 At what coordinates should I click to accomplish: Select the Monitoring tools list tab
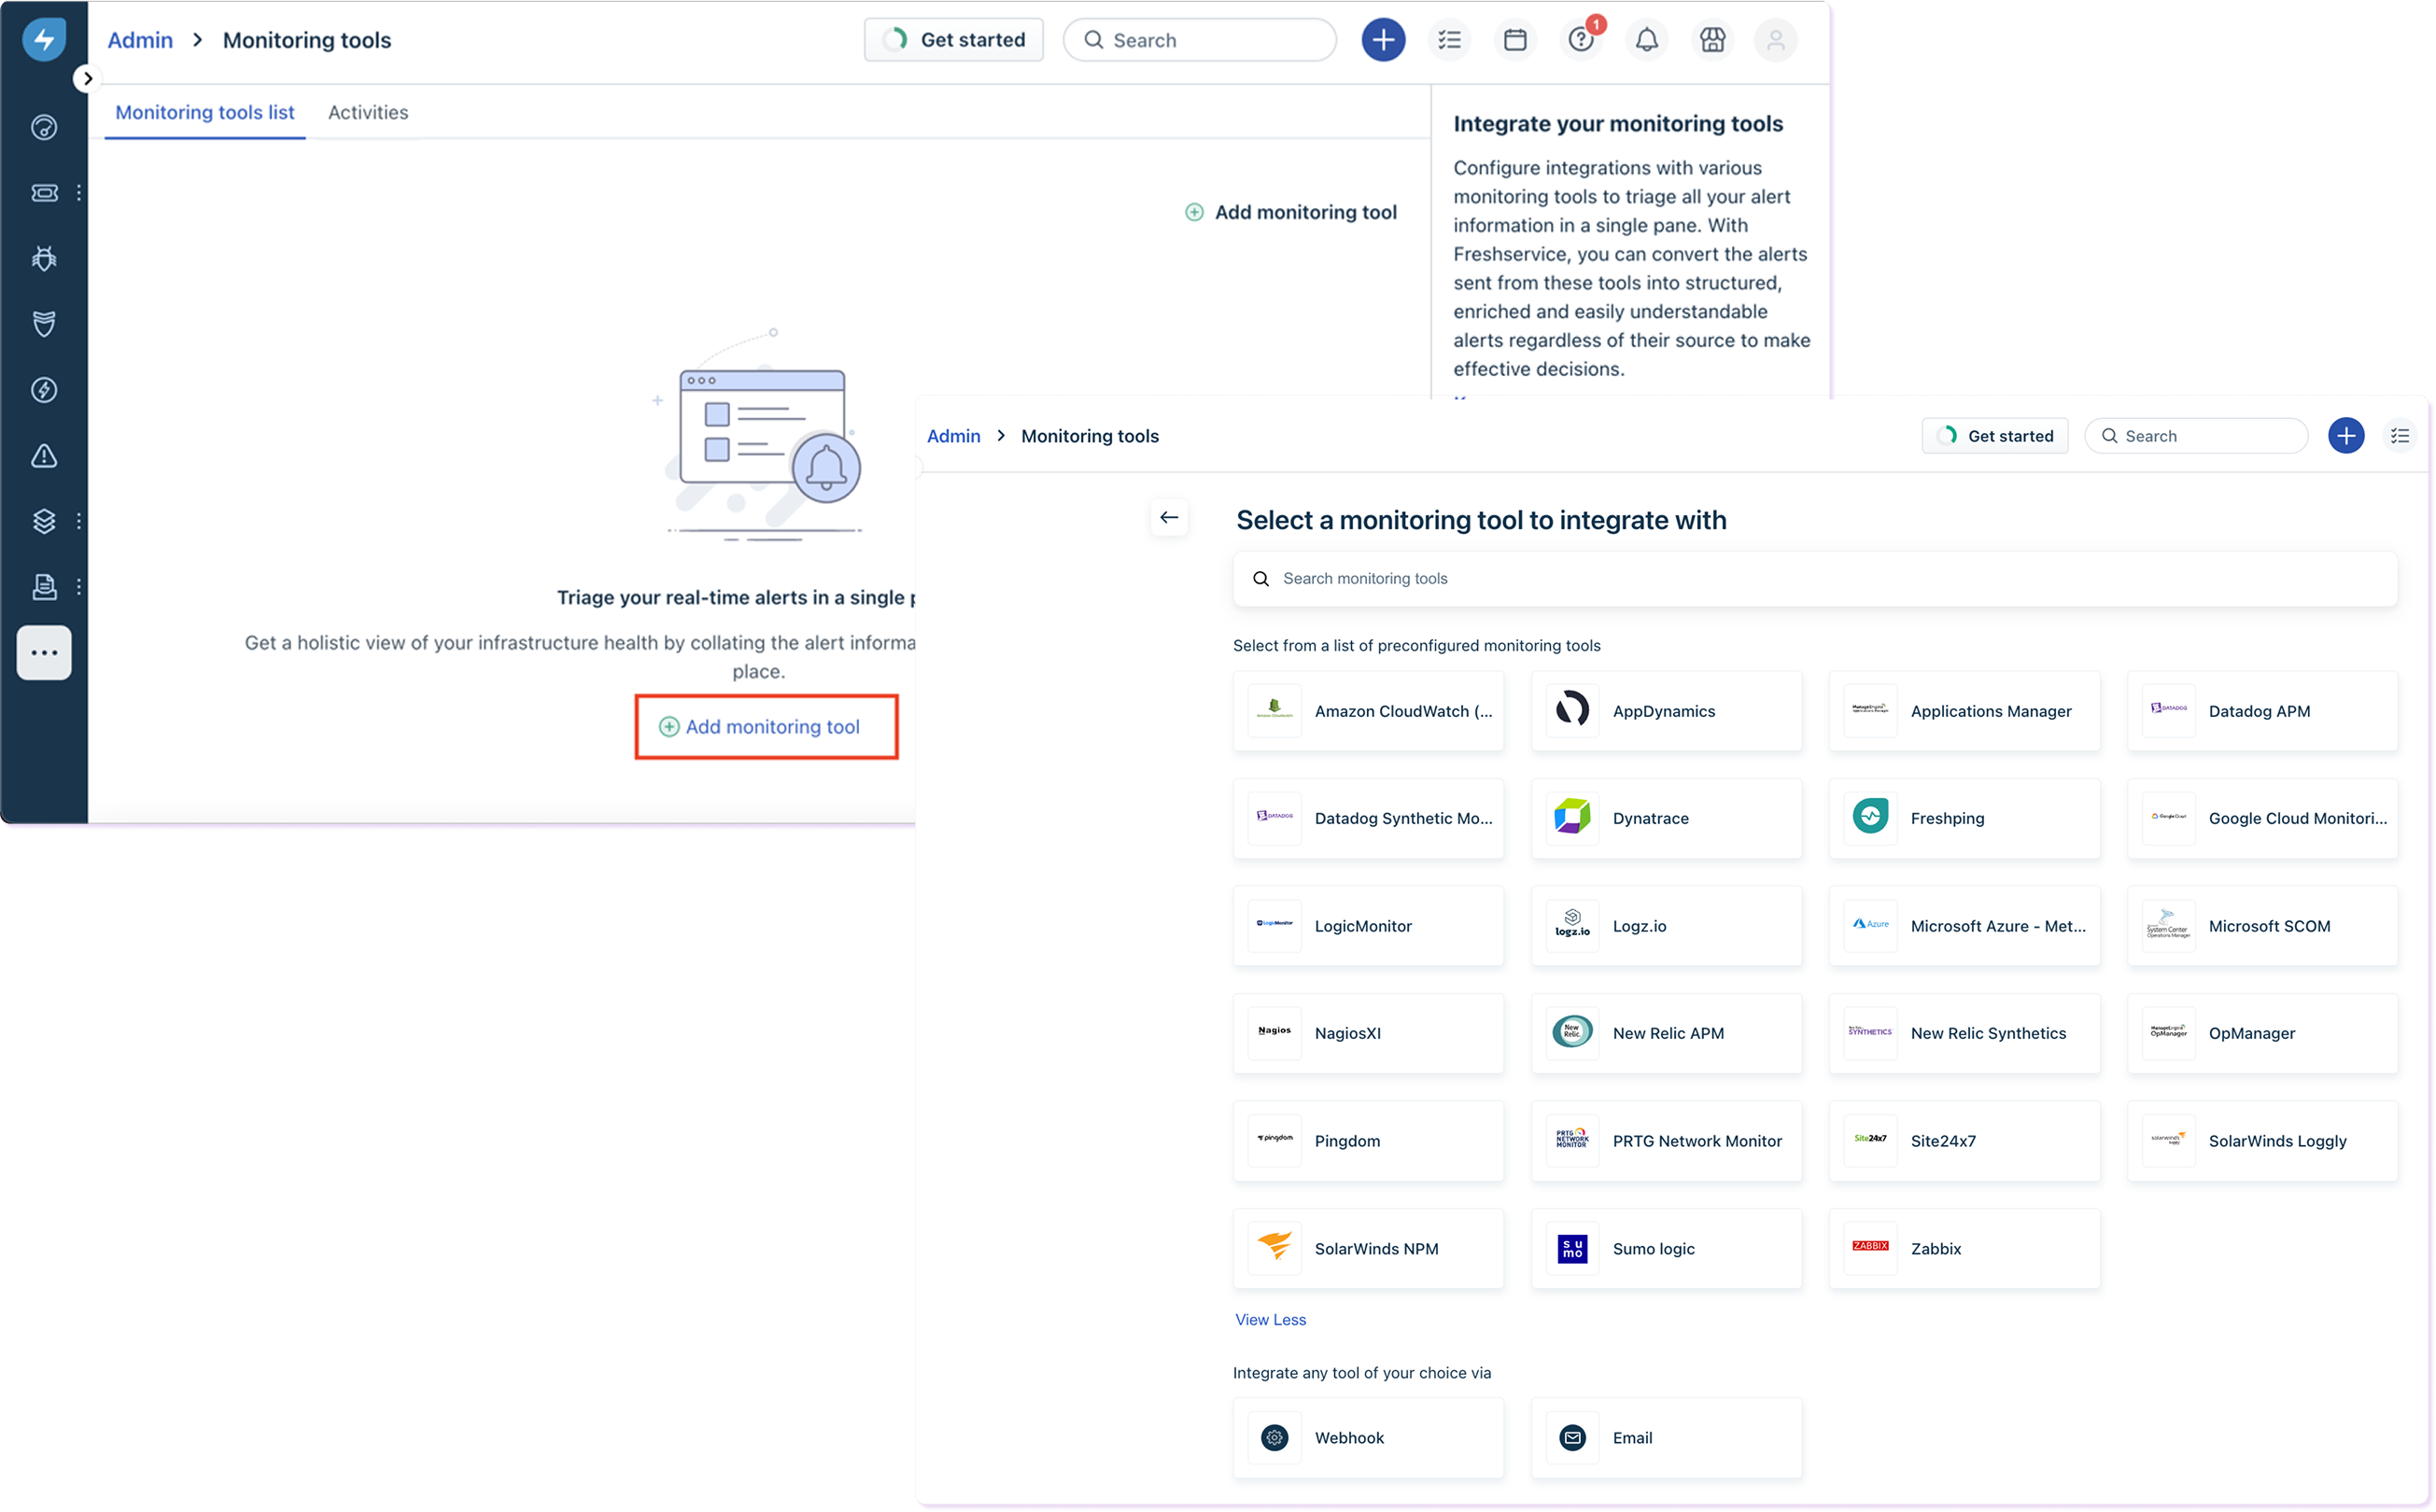click(204, 112)
